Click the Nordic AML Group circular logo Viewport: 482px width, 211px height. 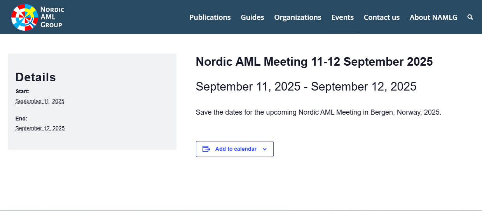tap(24, 17)
